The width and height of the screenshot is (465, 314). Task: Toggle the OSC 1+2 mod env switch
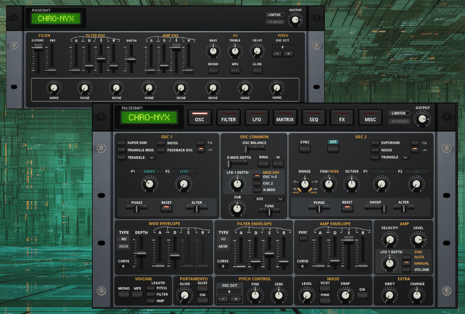257,177
